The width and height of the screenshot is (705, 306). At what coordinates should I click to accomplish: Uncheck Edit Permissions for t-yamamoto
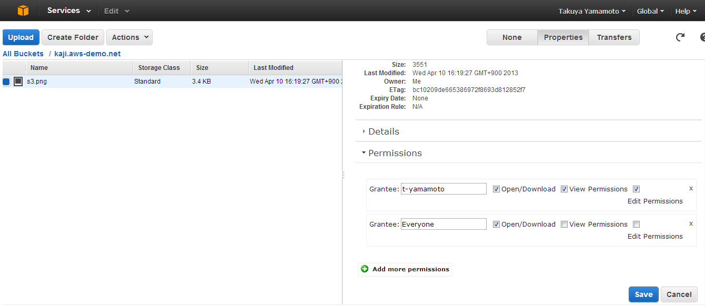[x=636, y=189]
